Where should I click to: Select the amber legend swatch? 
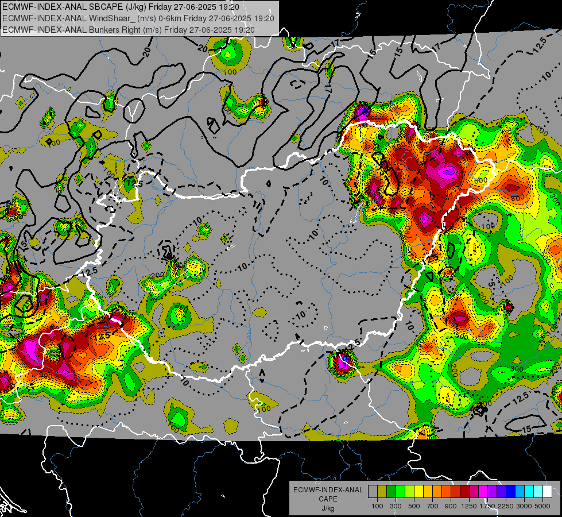coord(428,491)
